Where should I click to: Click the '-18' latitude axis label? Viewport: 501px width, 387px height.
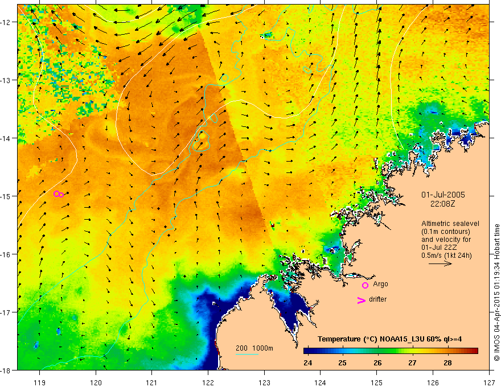coord(6,370)
